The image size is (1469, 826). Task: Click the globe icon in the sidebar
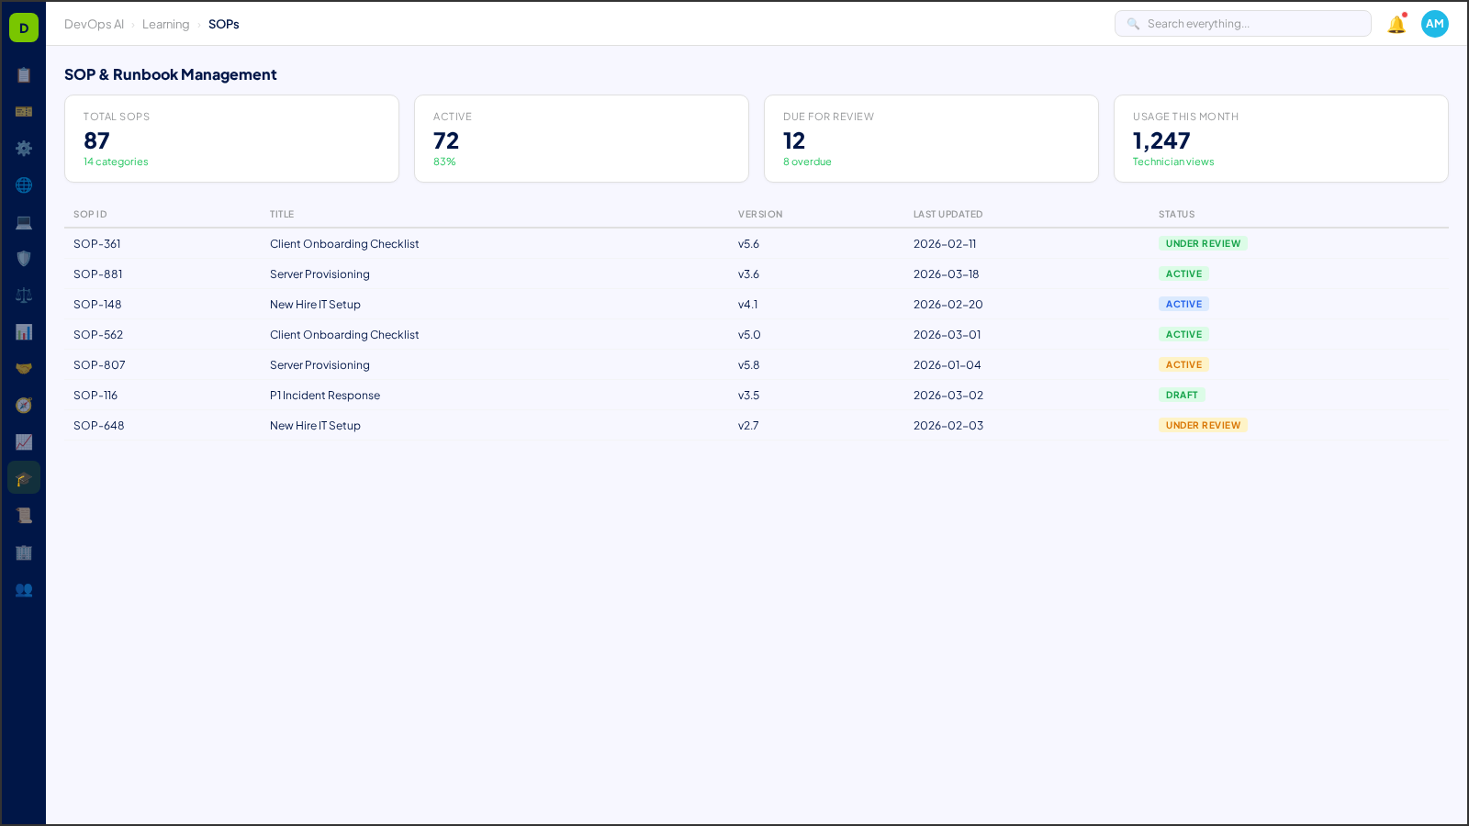point(24,184)
